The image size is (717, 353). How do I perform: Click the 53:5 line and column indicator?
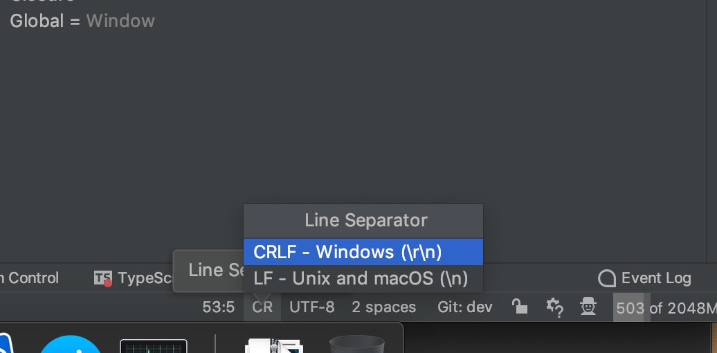click(x=218, y=307)
